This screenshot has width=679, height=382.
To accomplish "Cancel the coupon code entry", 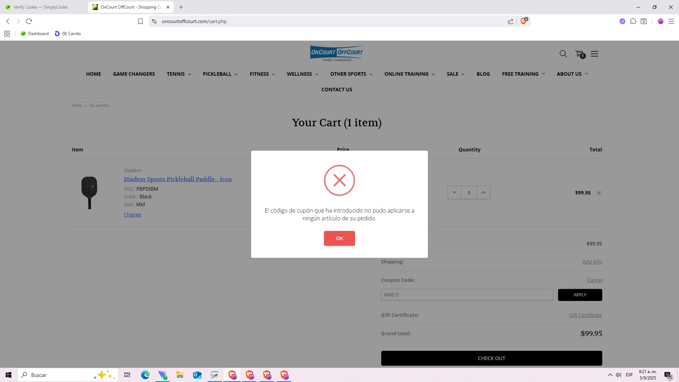I will tap(594, 280).
